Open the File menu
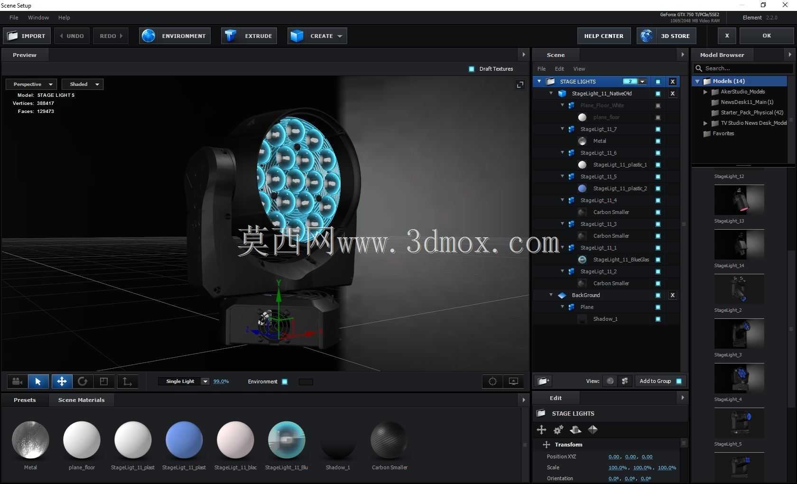The height and width of the screenshot is (484, 797). pyautogui.click(x=14, y=18)
